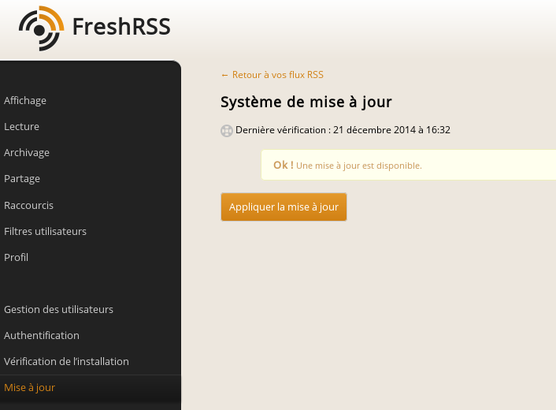Viewport: 556px width, 410px height.
Task: Click the Système de mise à jour heading
Action: click(306, 102)
